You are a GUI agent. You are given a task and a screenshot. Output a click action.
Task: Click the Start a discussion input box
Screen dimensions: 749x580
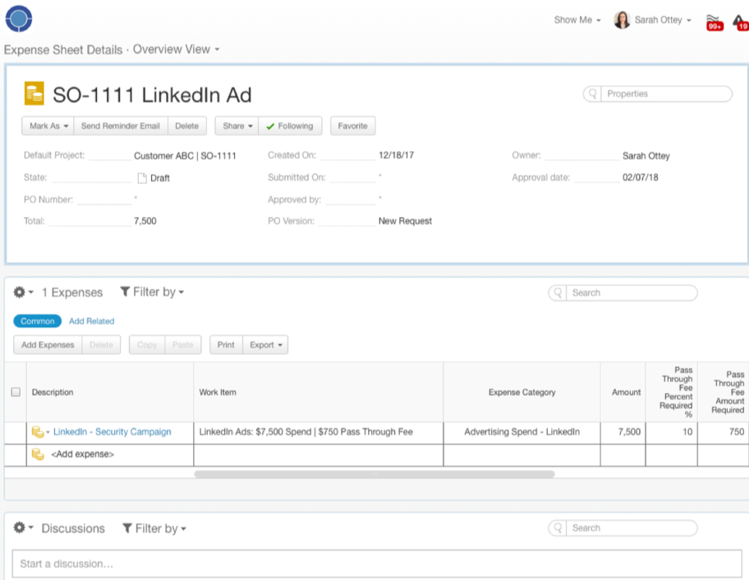tap(377, 564)
